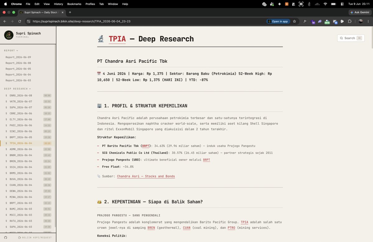Open SUPA_2026-06-07 deep research
This screenshot has width=373, height=242.
click(x=28, y=107)
